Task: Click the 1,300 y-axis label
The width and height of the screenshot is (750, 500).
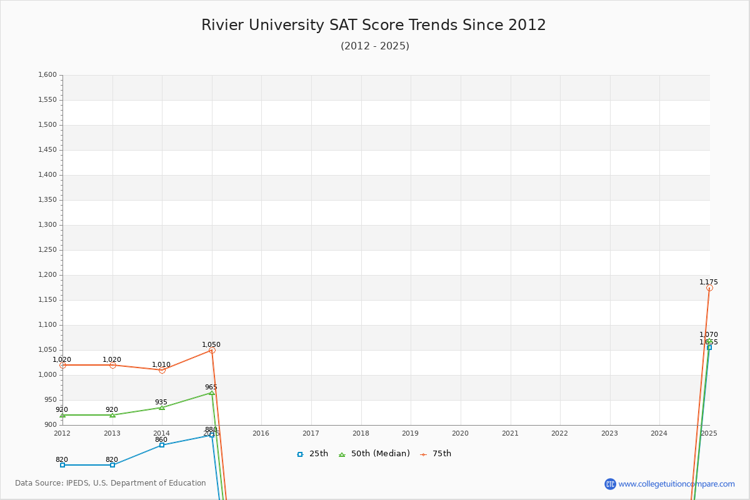Action: (47, 225)
